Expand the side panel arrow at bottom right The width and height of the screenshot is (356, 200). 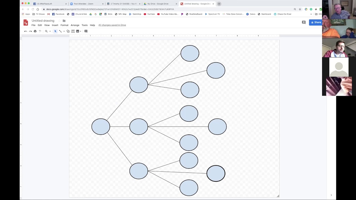click(331, 195)
